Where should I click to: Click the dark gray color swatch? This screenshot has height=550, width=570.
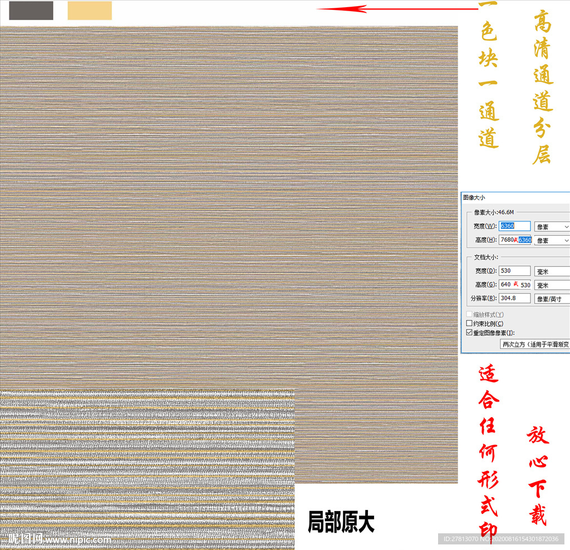point(31,11)
